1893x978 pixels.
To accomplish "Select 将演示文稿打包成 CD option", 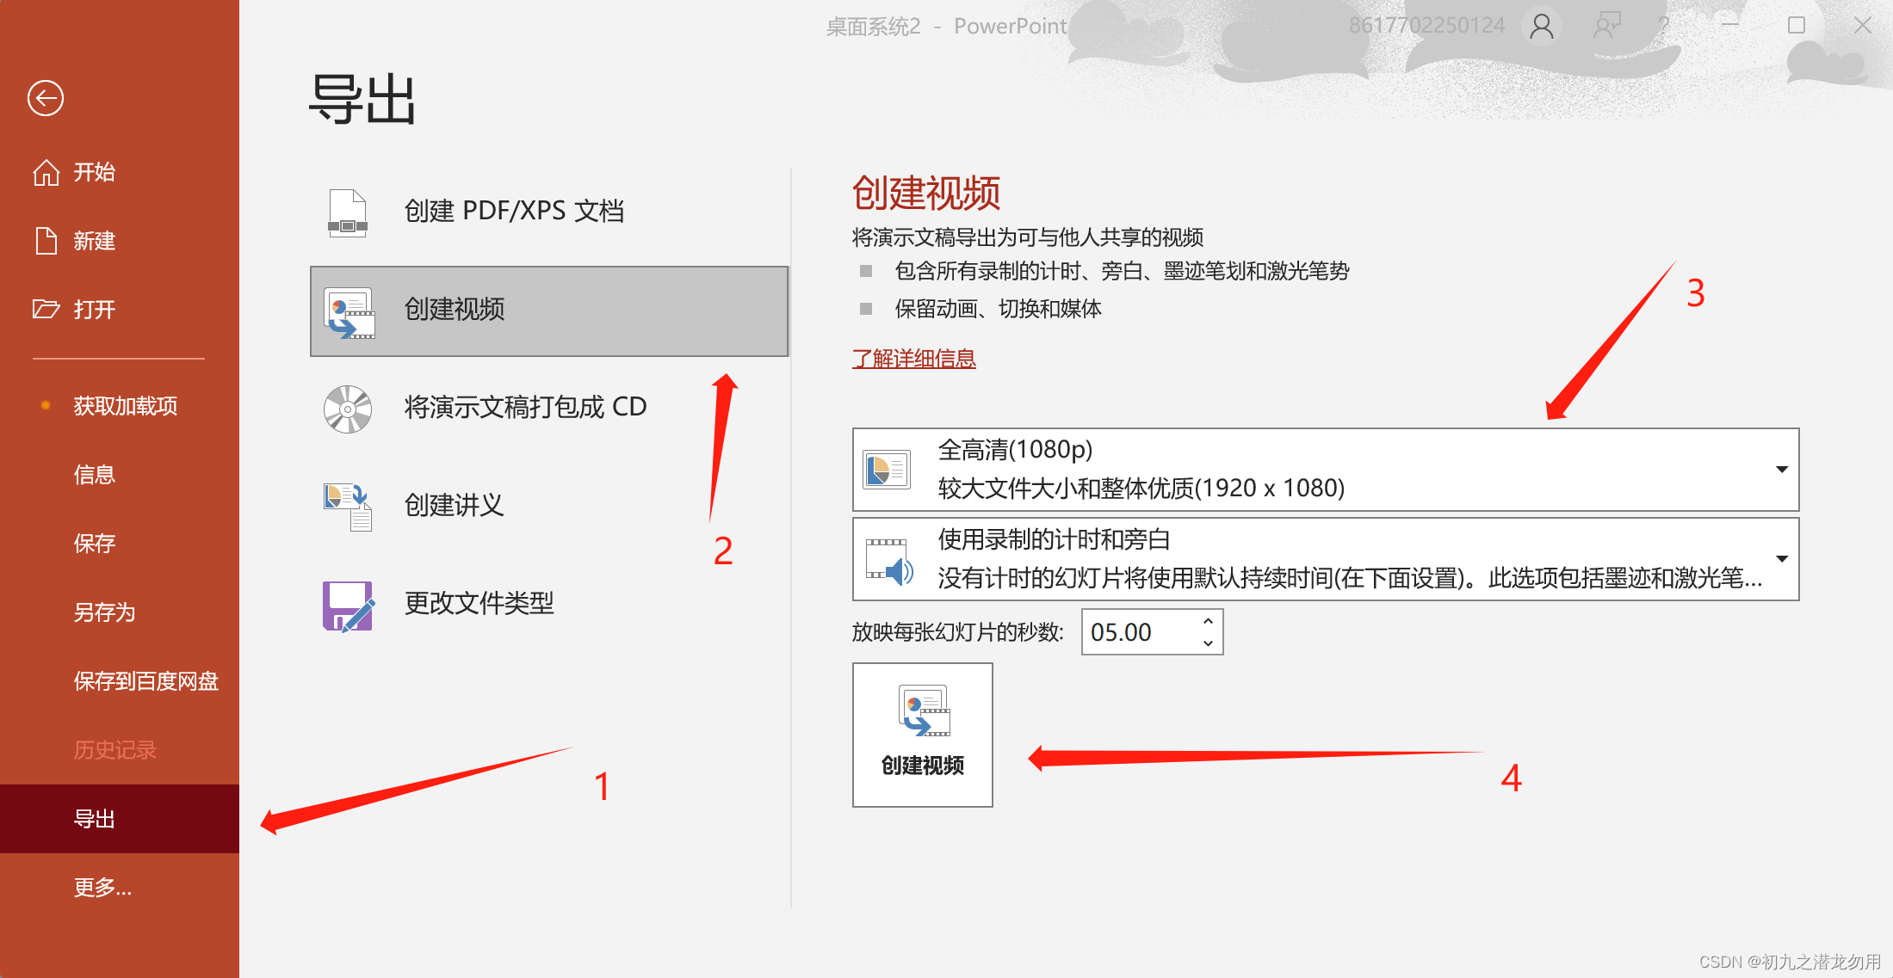I will click(x=549, y=408).
